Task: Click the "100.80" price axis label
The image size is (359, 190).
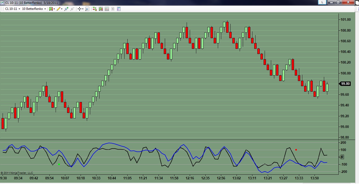Action: pos(345,31)
